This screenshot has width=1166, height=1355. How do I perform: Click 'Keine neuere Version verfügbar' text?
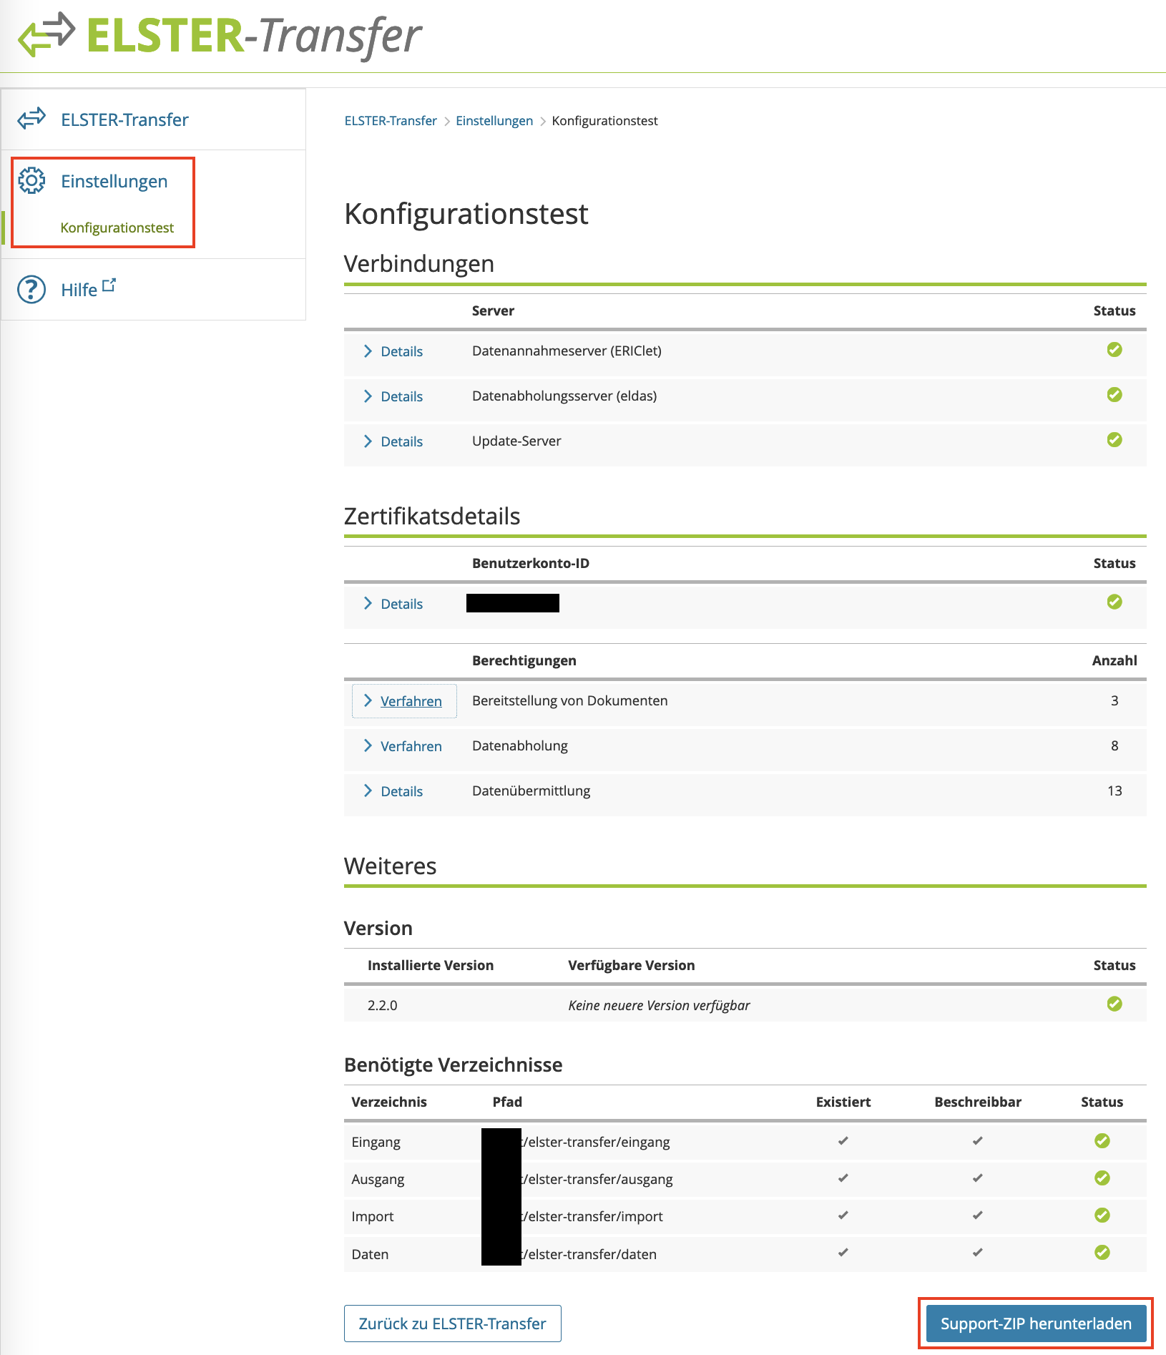pyautogui.click(x=659, y=1005)
